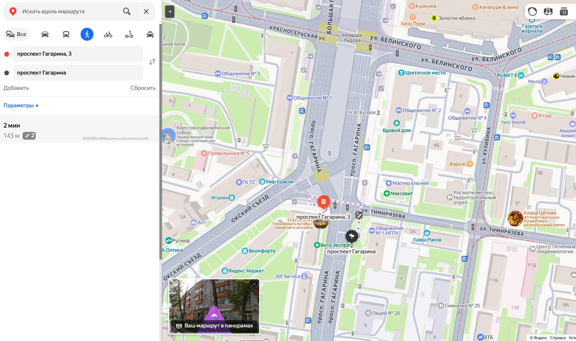Click the Вита Экспресс pharmacy marker
The height and width of the screenshot is (341, 576).
point(317,245)
